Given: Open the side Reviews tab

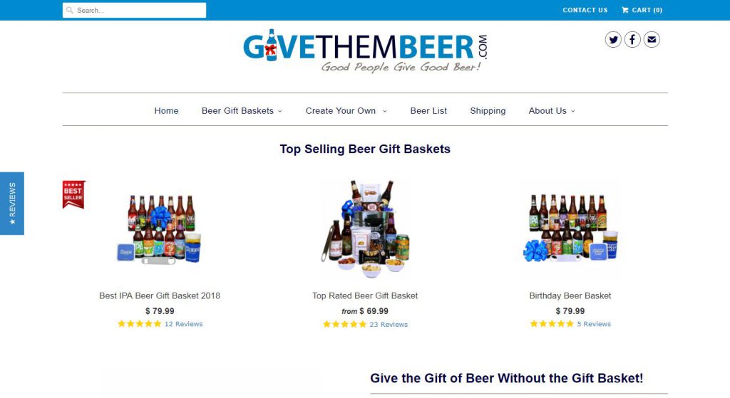Looking at the screenshot, I should point(12,203).
